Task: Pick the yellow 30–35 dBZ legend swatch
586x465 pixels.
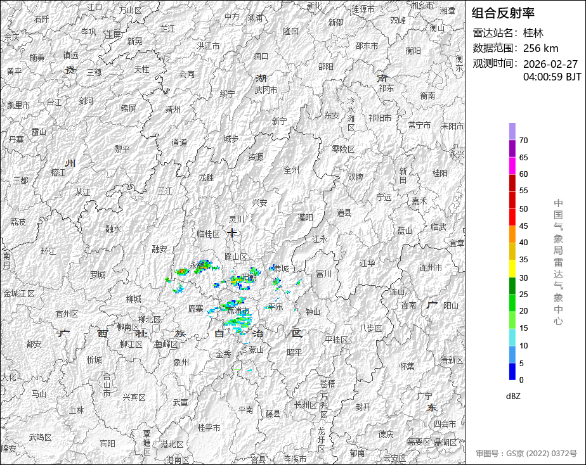Action: [512, 269]
